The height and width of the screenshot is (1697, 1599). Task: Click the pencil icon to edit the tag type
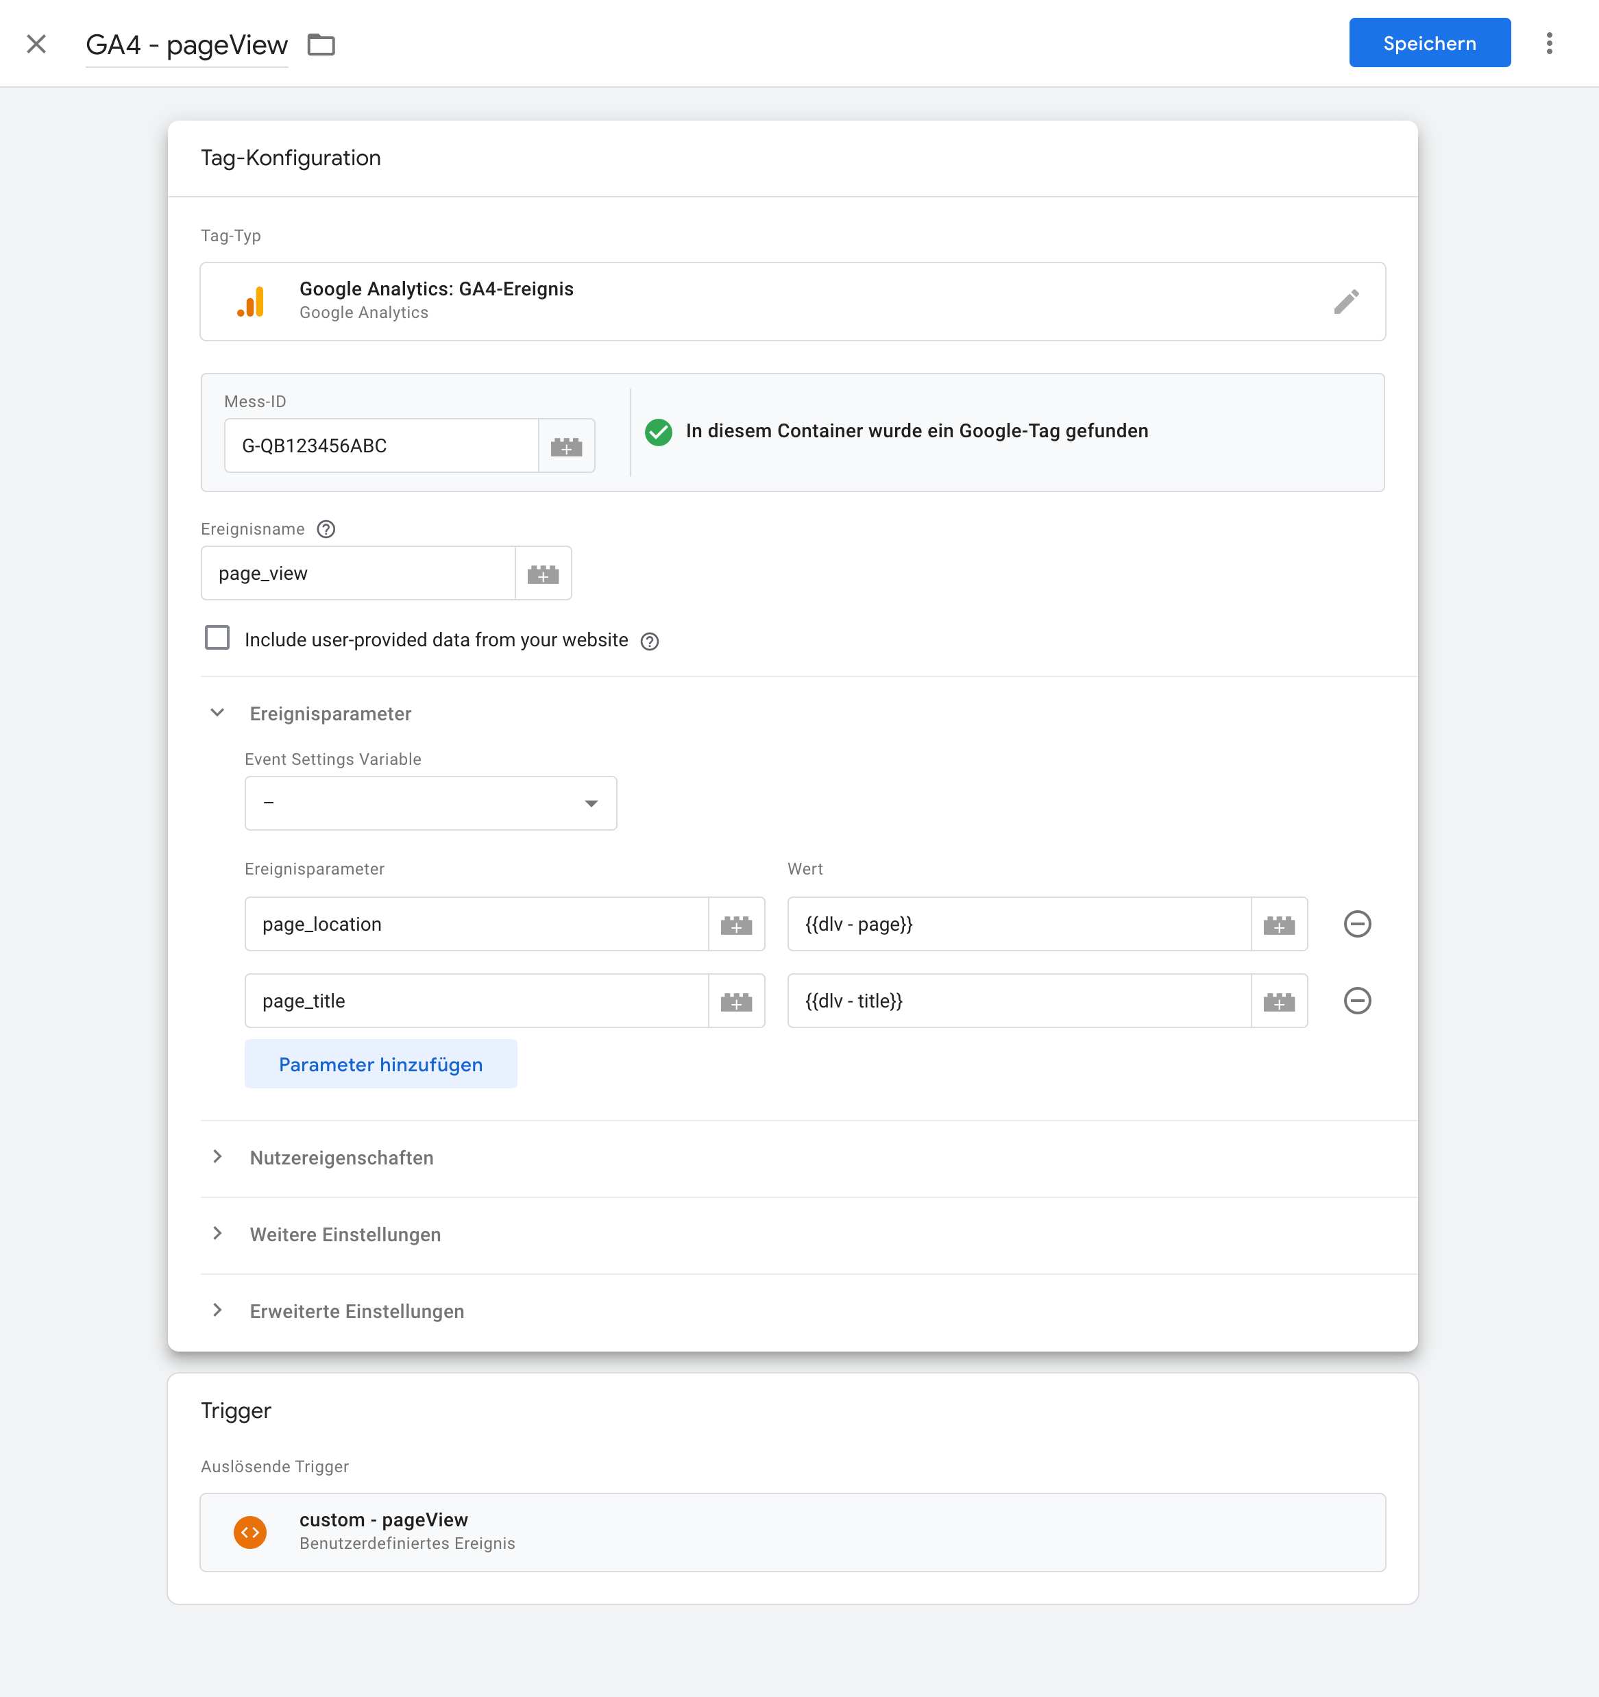click(x=1345, y=302)
